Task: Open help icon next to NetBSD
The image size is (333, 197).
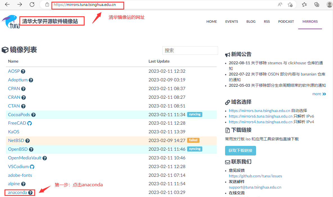Action: tap(28, 141)
